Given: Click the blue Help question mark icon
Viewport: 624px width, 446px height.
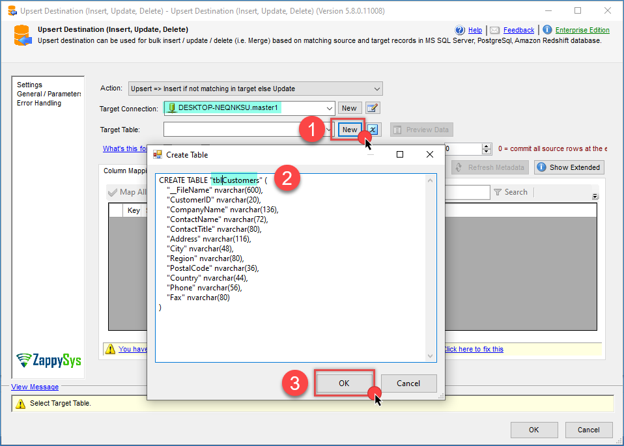Looking at the screenshot, I should 460,30.
